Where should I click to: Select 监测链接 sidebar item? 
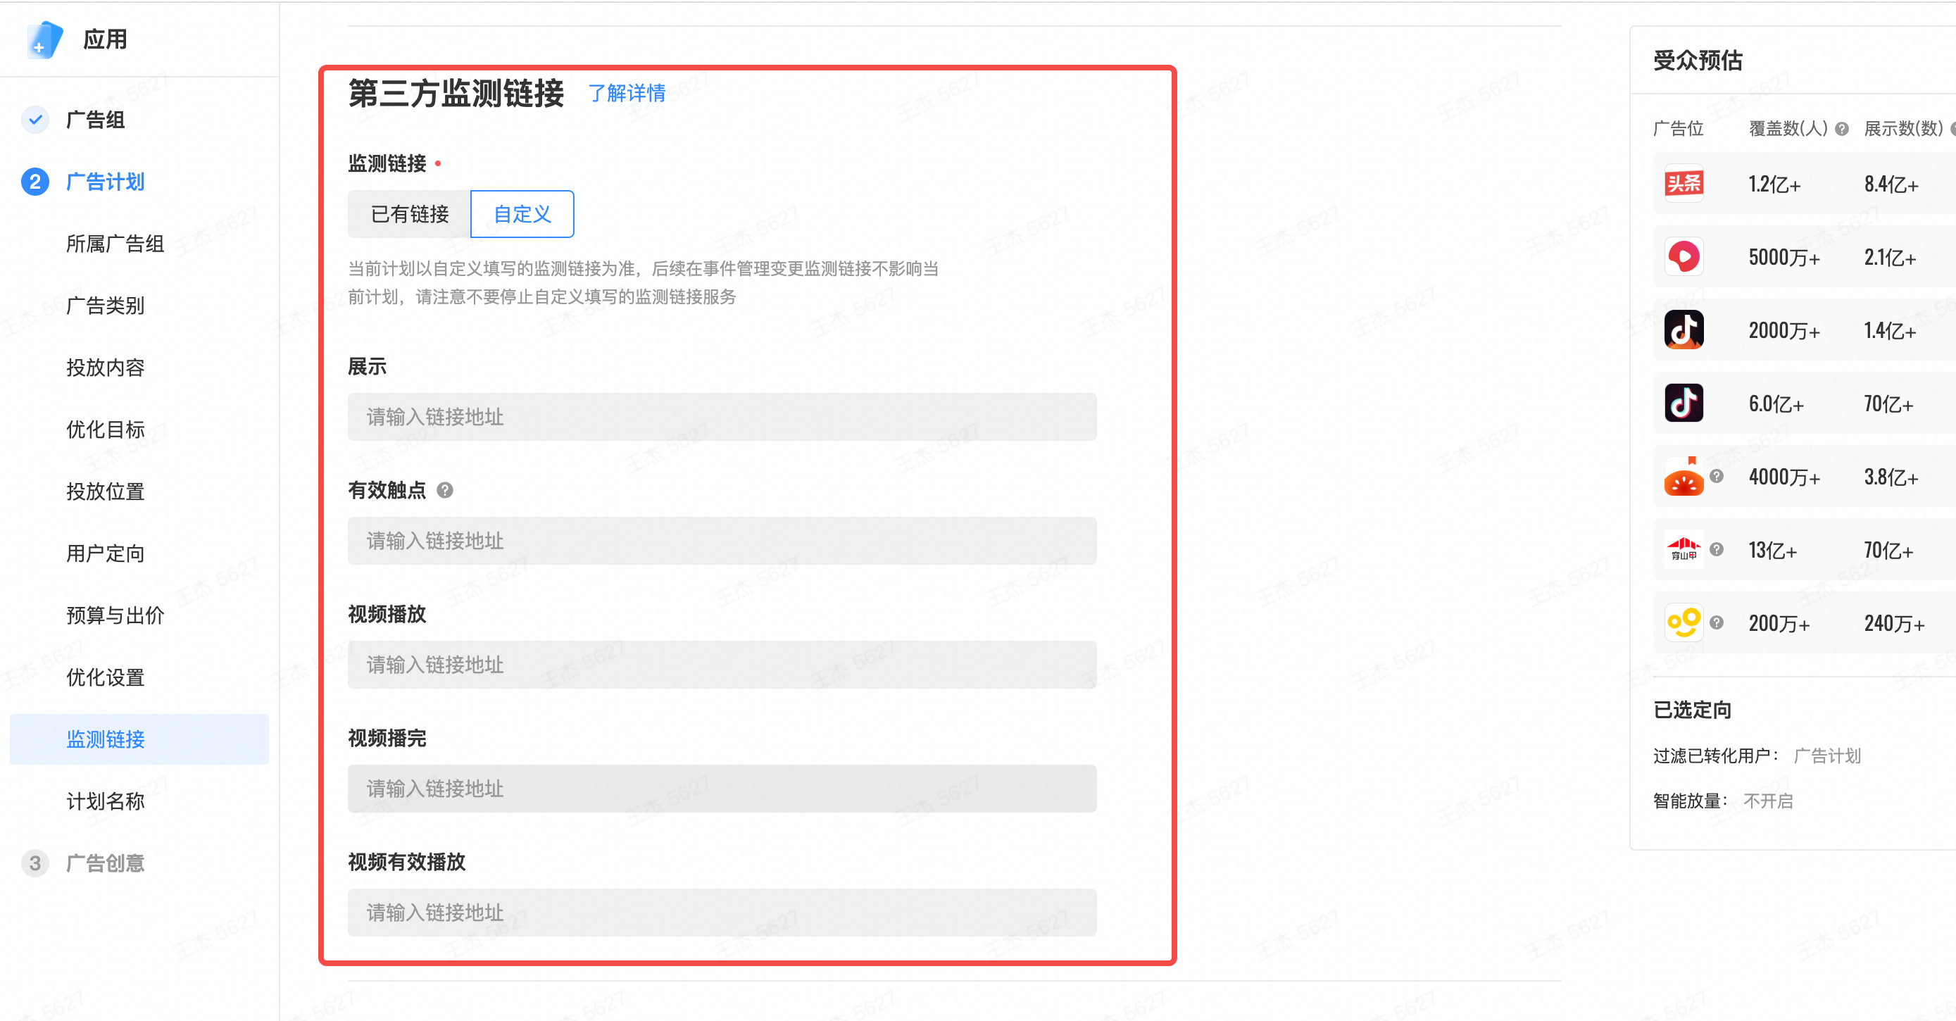pyautogui.click(x=105, y=739)
